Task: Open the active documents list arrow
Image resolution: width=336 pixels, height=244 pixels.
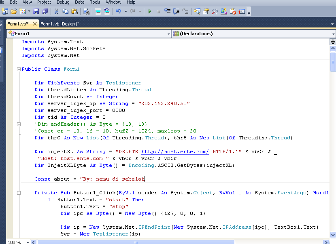Action: (332, 24)
